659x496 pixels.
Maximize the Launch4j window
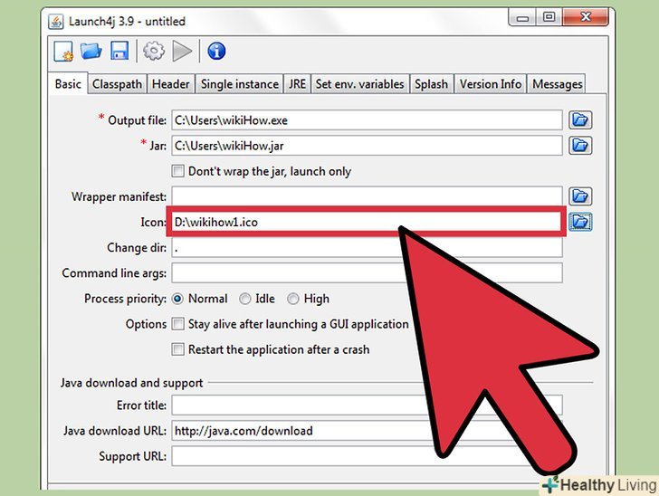[549, 18]
